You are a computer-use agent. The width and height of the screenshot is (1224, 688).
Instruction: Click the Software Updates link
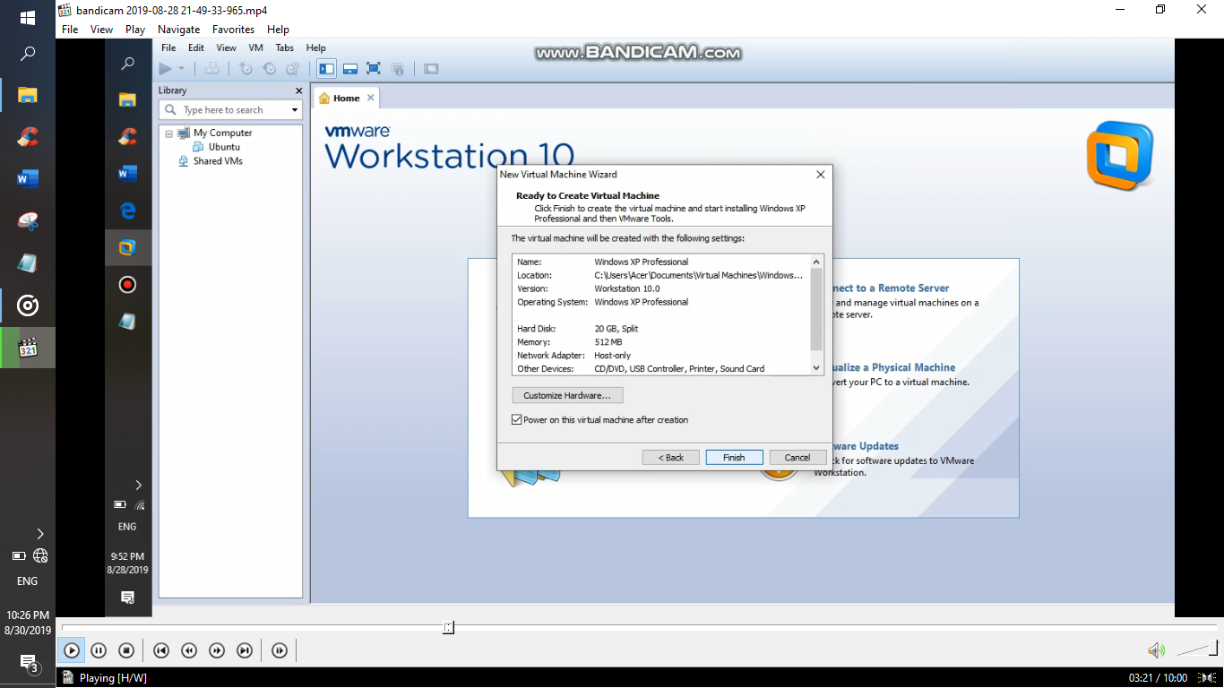(865, 446)
